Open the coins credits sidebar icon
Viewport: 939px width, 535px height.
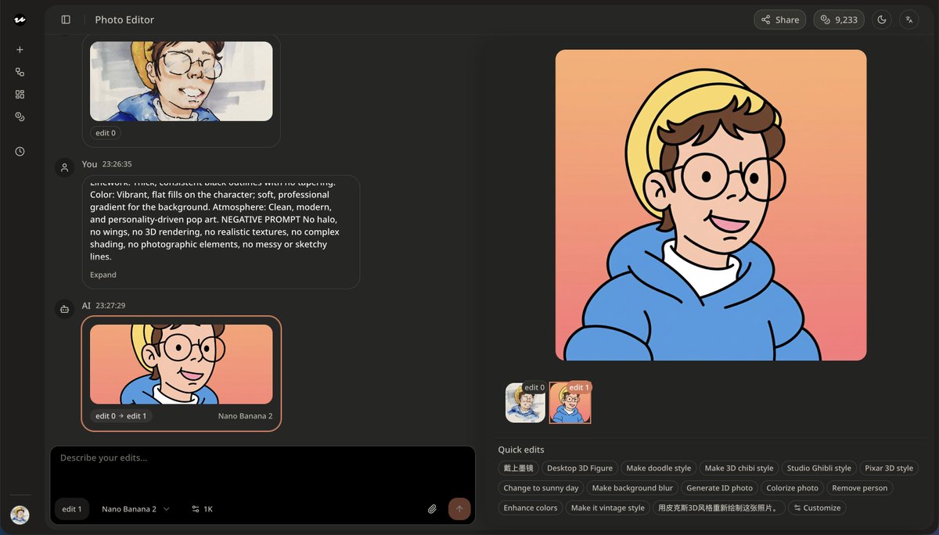pos(20,117)
